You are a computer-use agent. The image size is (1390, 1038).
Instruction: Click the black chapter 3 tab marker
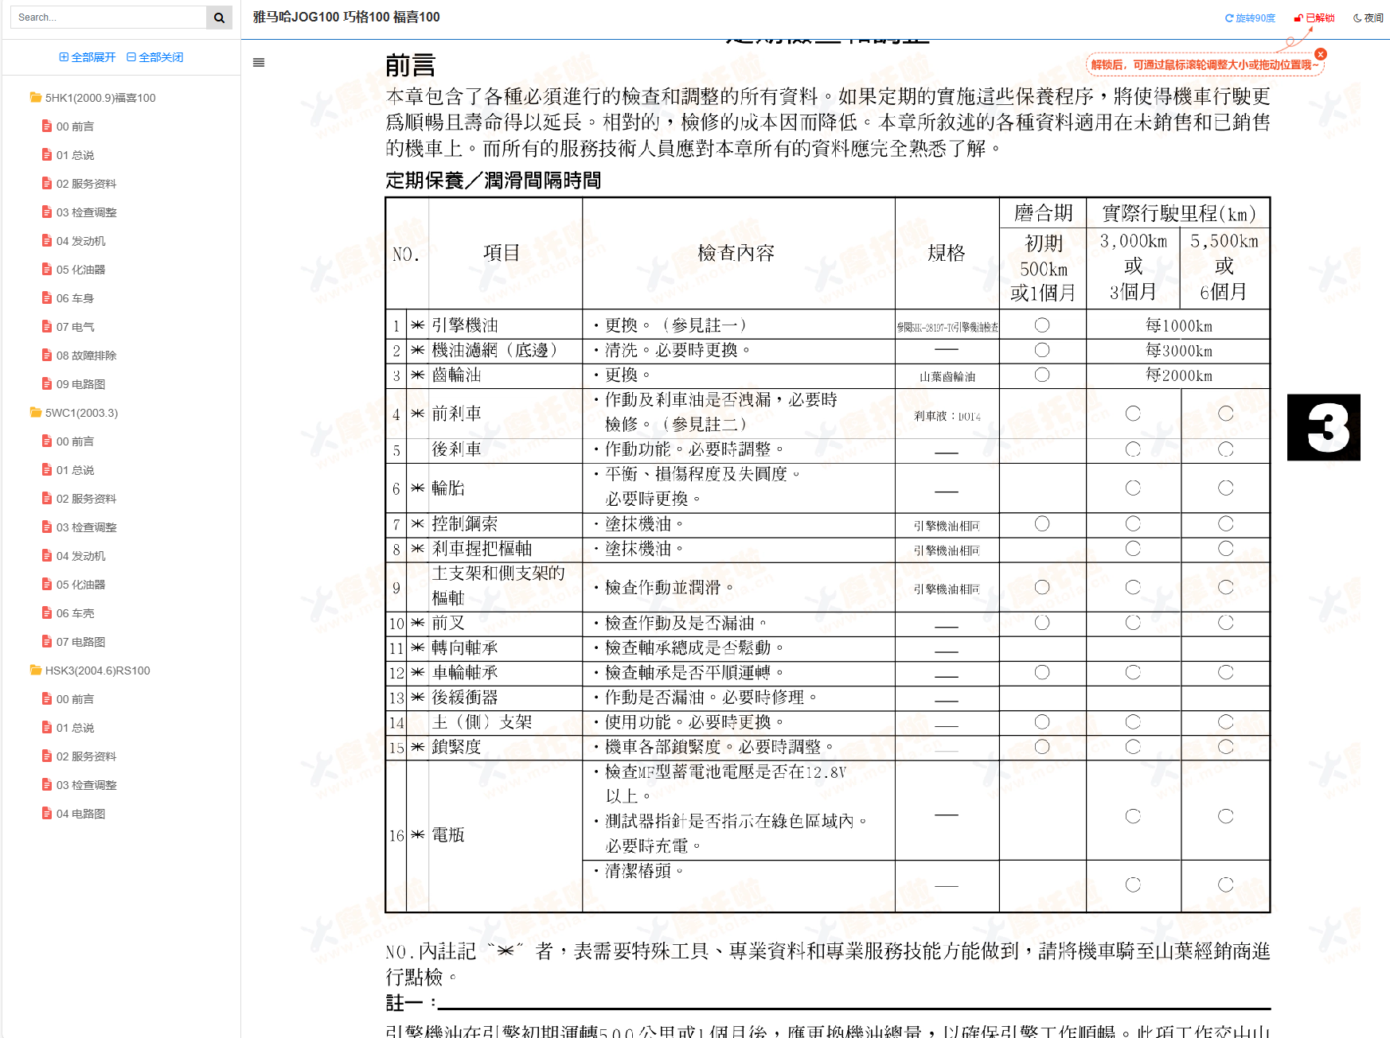click(x=1324, y=427)
